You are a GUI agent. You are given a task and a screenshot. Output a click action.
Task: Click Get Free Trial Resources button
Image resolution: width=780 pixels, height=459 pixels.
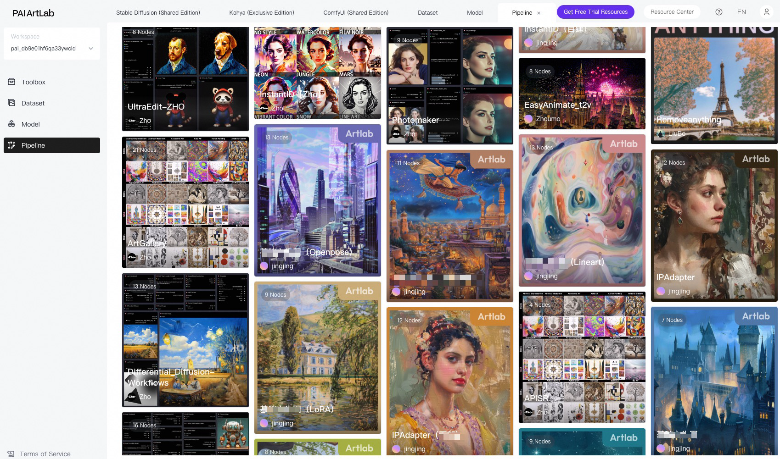pyautogui.click(x=595, y=12)
